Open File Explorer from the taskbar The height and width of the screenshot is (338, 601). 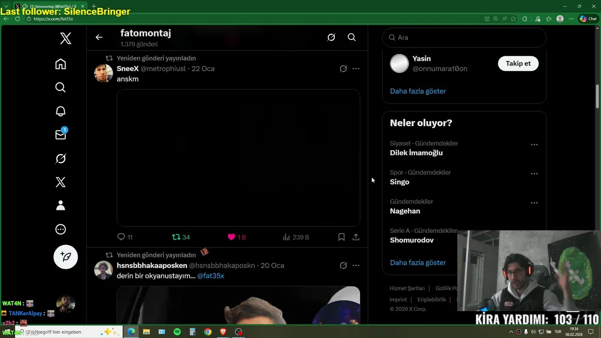pos(146,331)
